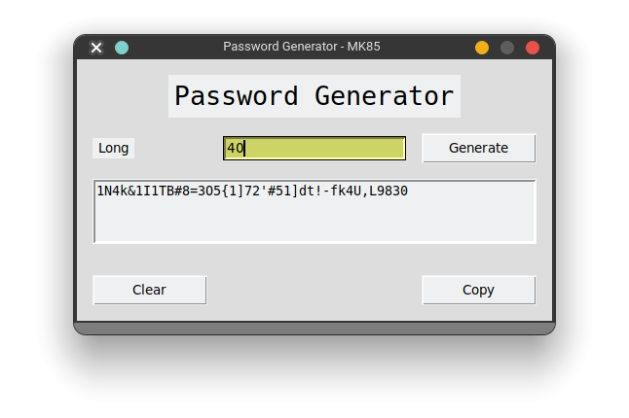Click the empty area below the password text
Viewport: 629px width, 418px height.
pyautogui.click(x=314, y=221)
